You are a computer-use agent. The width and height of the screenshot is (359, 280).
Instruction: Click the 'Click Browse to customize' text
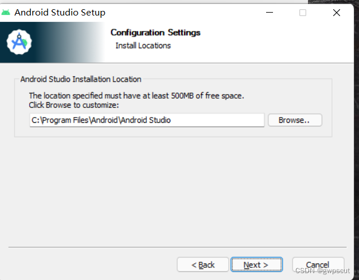[x=74, y=105]
